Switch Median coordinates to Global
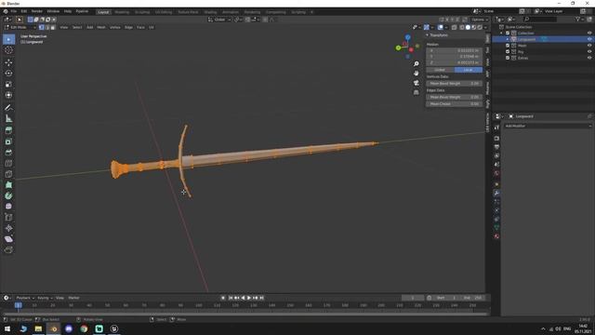595x335 pixels. pyautogui.click(x=440, y=70)
